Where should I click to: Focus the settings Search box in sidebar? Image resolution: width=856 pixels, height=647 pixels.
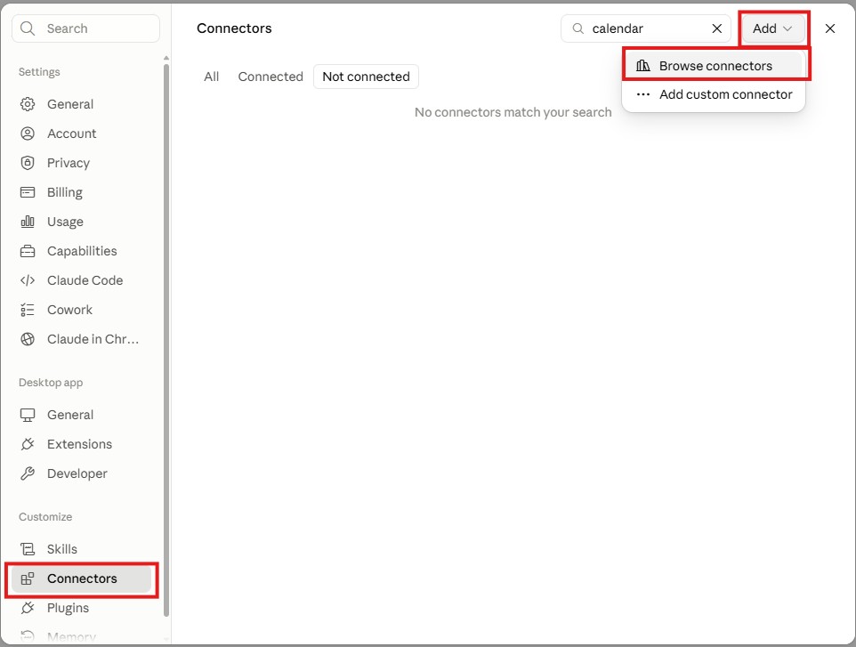(x=85, y=28)
